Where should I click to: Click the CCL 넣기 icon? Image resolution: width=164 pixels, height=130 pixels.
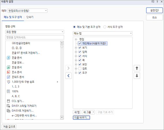tap(8, 101)
